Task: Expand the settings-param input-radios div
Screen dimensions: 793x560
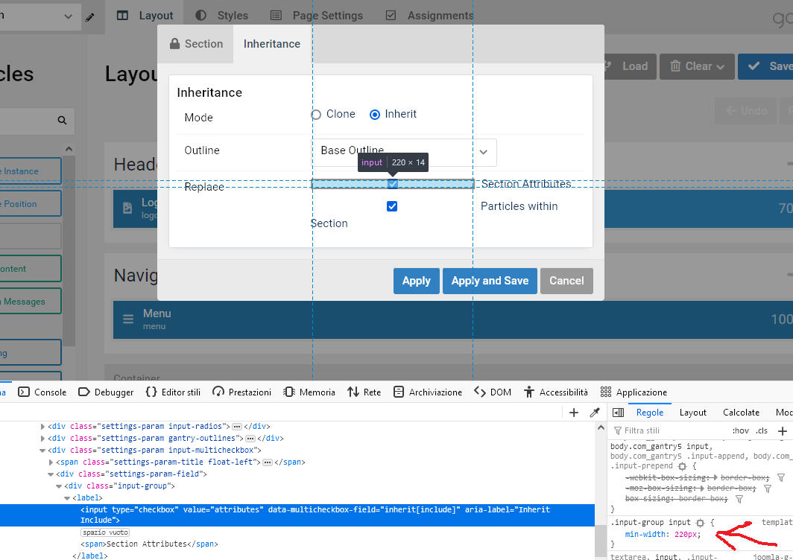Action: [42, 427]
